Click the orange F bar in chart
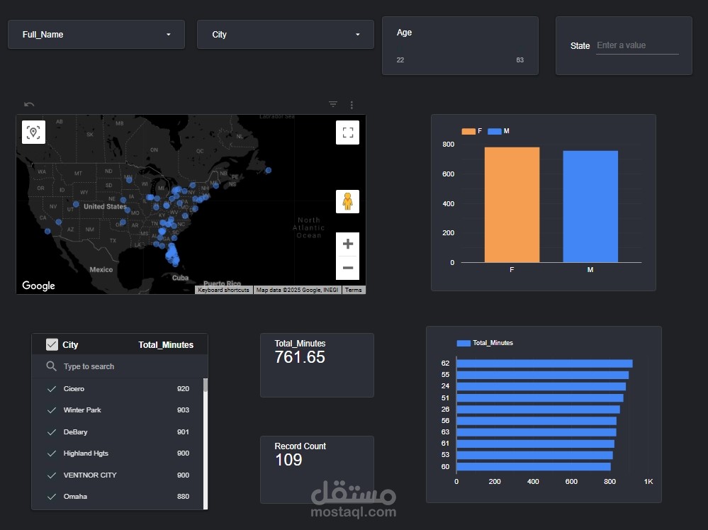This screenshot has width=708, height=530. coord(512,205)
